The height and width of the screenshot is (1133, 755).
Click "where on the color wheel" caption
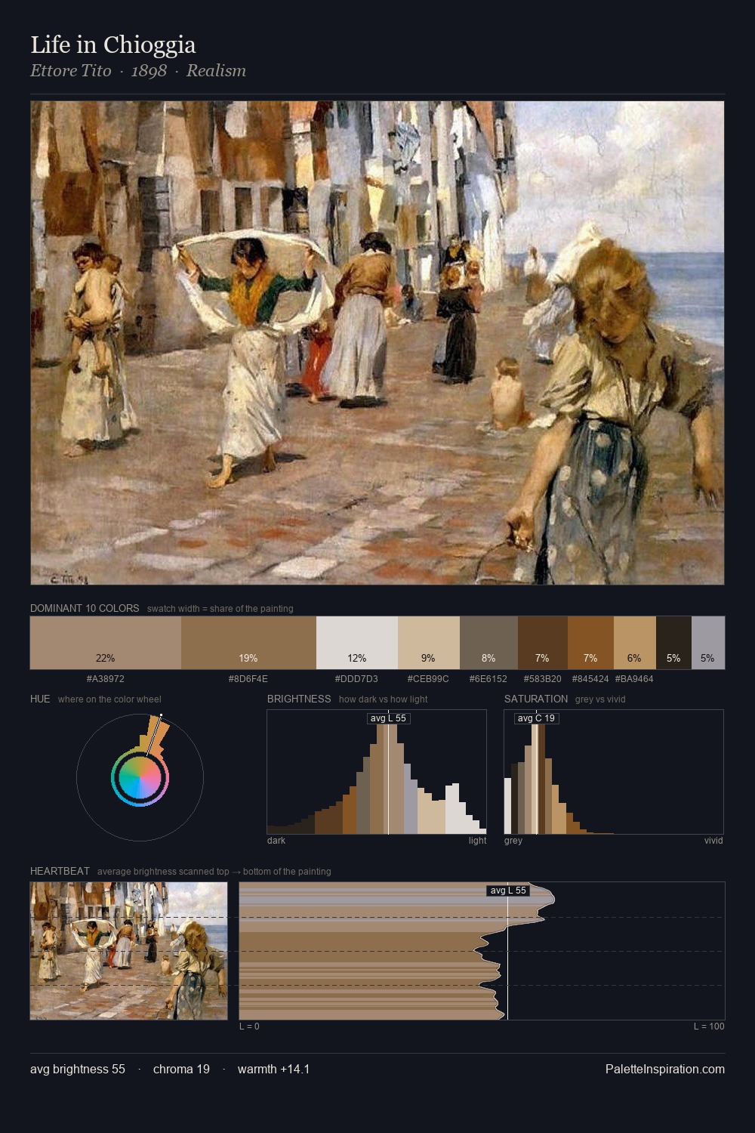click(x=109, y=699)
